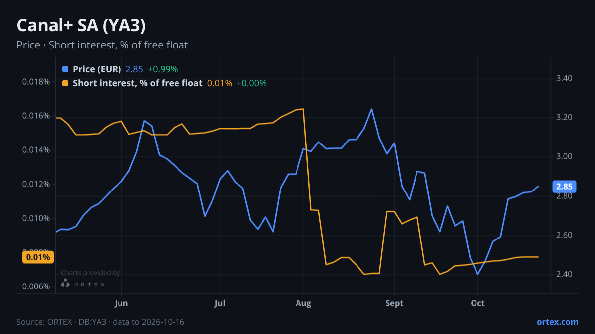
Task: Click the blue Price legend color square
Action: pyautogui.click(x=65, y=69)
